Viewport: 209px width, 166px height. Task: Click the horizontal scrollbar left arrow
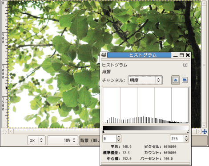11,131
